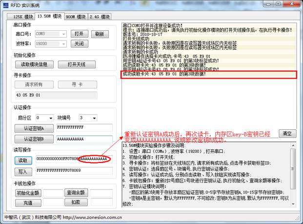Expand the 扇分区 dropdown

(x=44, y=118)
